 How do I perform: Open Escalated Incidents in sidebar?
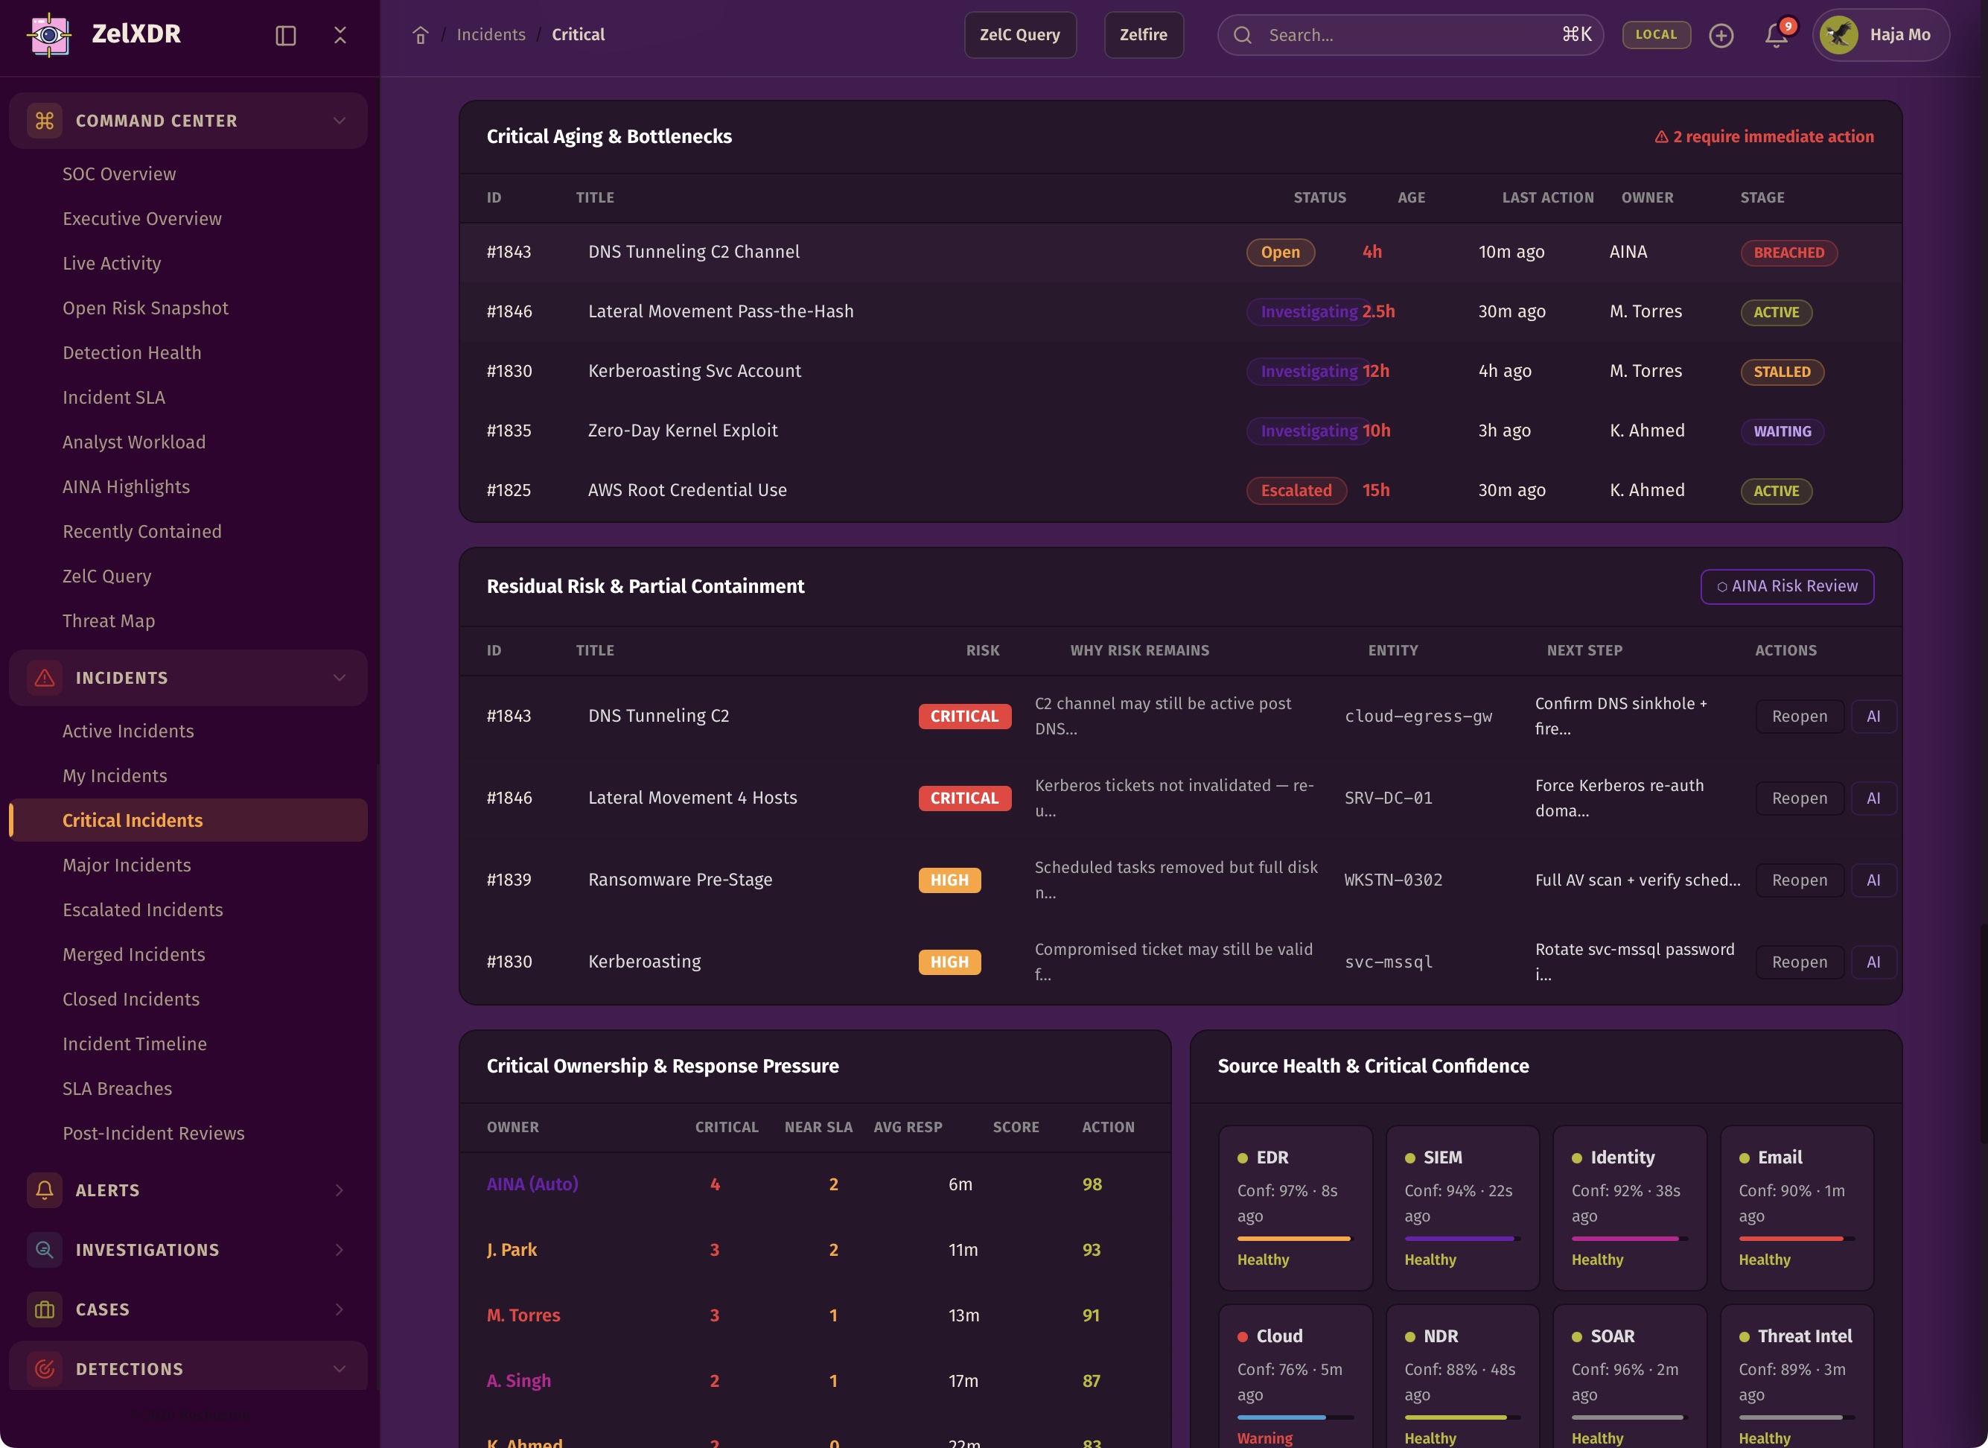click(143, 909)
